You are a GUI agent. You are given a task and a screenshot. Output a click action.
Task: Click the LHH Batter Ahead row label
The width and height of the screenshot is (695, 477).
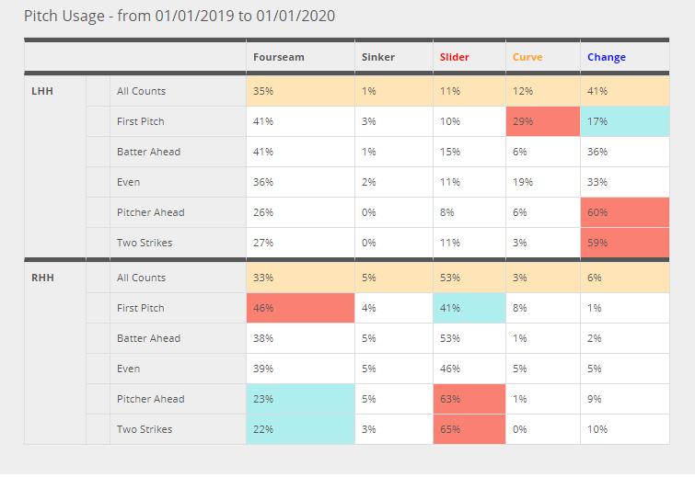(148, 152)
